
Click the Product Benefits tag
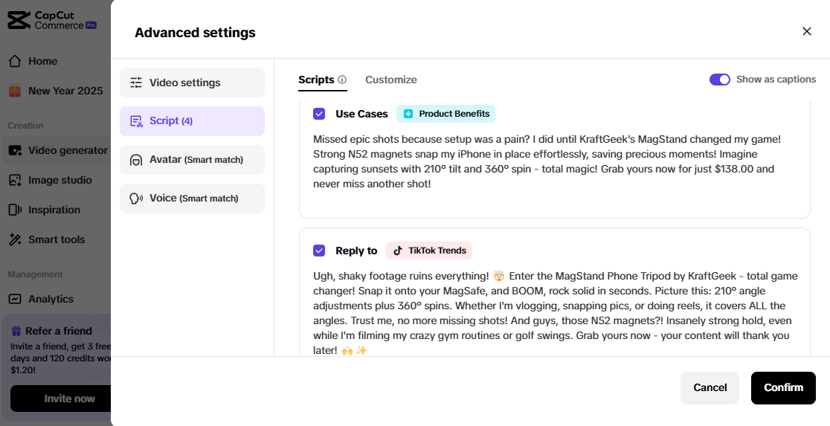pos(445,114)
